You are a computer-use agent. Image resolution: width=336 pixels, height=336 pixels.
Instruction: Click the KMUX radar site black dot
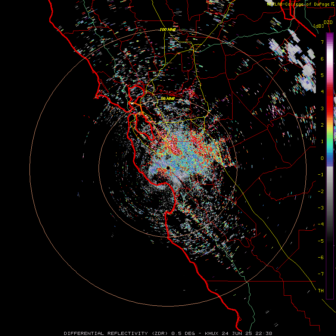pos(168,168)
